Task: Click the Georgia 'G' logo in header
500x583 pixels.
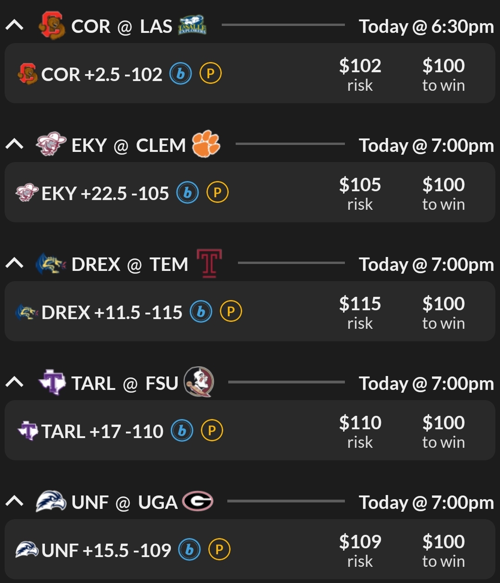Action: coord(198,501)
